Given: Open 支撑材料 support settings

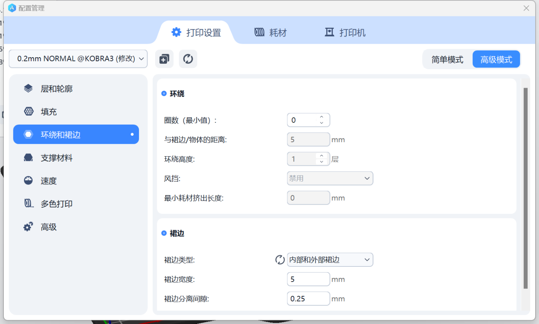Looking at the screenshot, I should pos(56,158).
